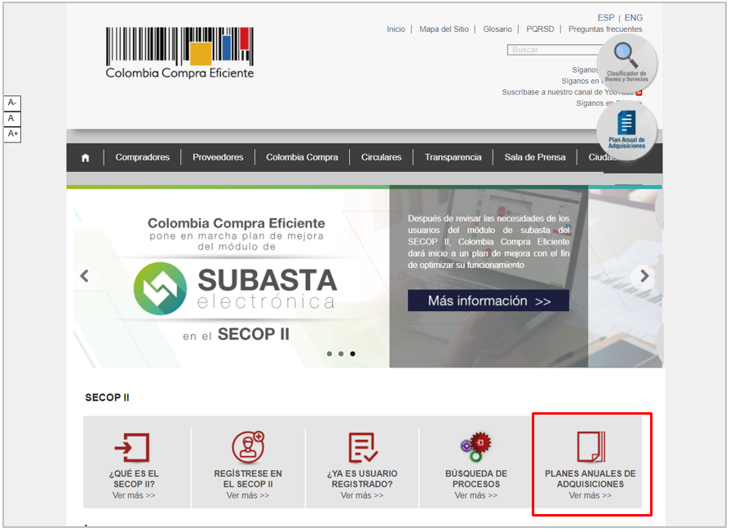This screenshot has height=532, width=730.
Task: Click the Búsqueda de Procesos gears icon
Action: click(476, 447)
